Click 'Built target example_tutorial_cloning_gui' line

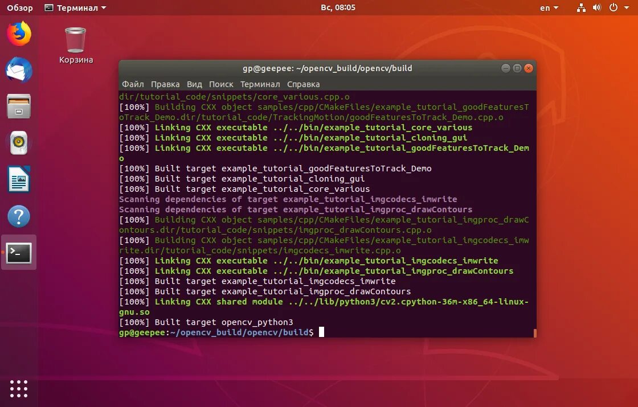(242, 179)
